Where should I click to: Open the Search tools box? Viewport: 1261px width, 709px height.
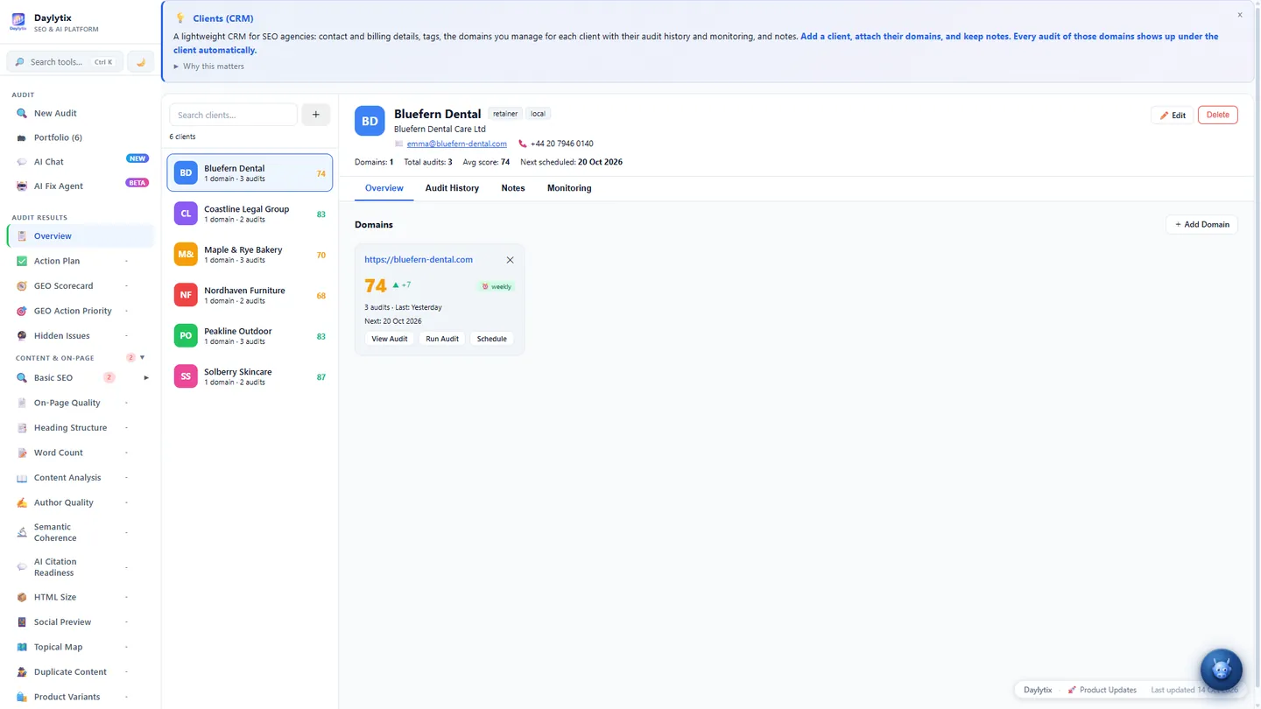[66, 62]
